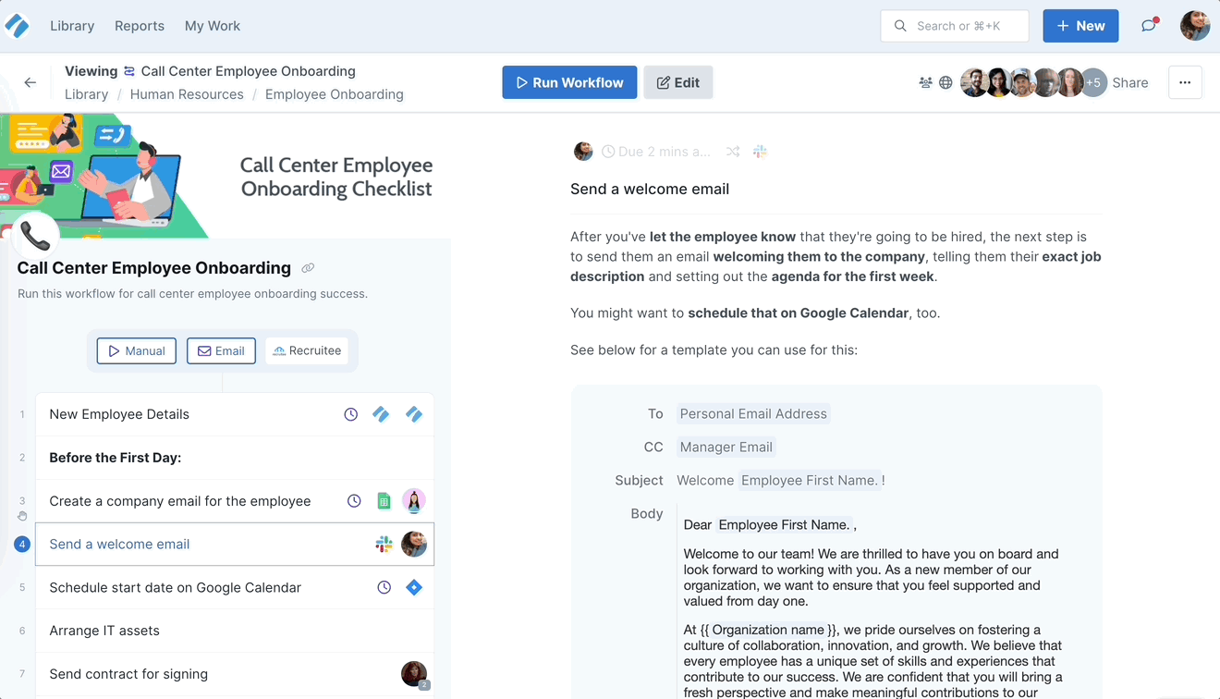Click the copy link icon beside workflow title
1220x699 pixels.
tap(308, 268)
